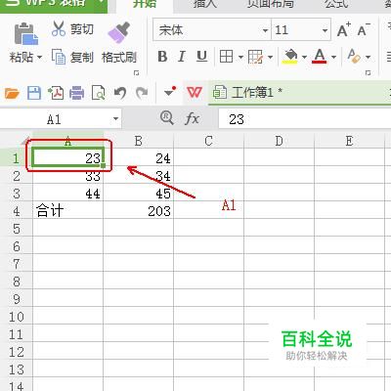
Task: Toggle italic formatting
Action: (182, 57)
